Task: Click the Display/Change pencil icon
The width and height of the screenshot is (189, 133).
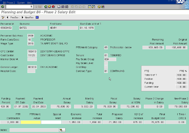Action: [x=3, y=17]
